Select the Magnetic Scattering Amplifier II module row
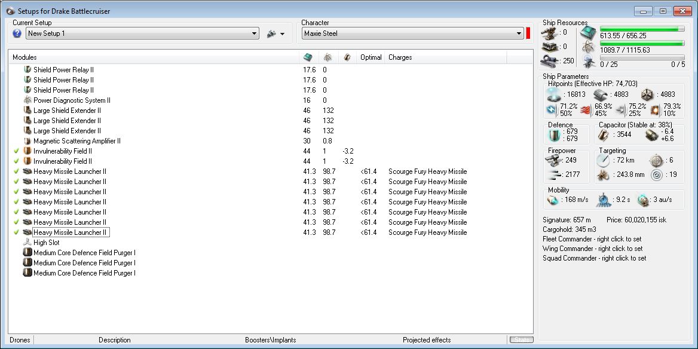Screen dimensions: 698x349 click(x=271, y=141)
